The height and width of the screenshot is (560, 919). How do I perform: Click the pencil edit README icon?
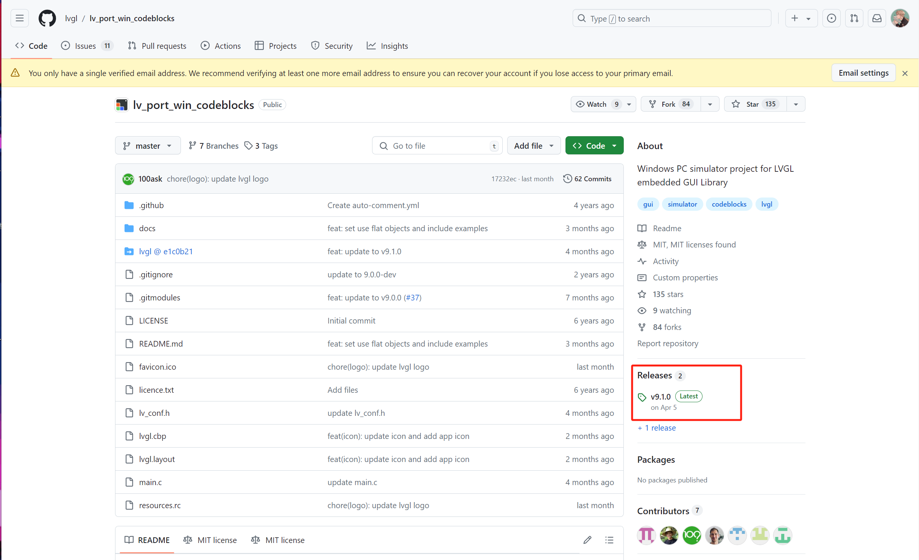coord(587,540)
